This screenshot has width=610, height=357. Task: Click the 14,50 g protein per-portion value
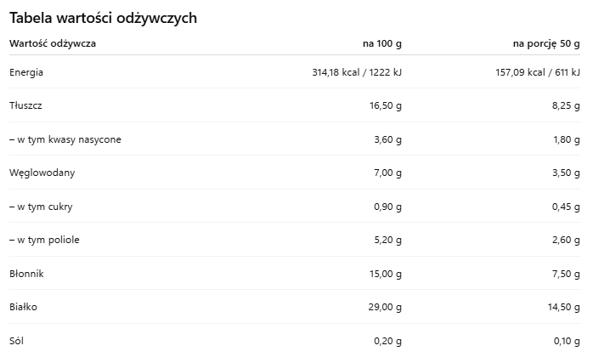point(562,307)
